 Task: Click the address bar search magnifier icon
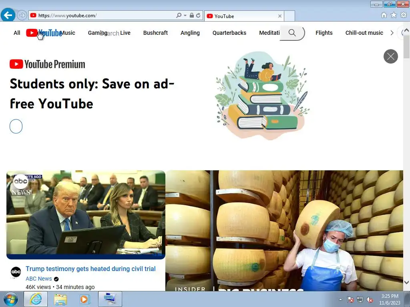(179, 16)
